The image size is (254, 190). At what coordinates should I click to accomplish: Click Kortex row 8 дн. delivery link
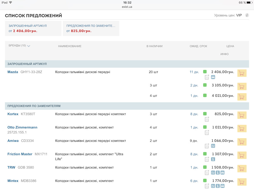click(x=194, y=114)
